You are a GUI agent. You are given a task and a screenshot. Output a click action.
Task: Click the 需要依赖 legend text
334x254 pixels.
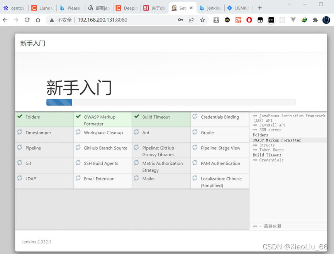273,226
